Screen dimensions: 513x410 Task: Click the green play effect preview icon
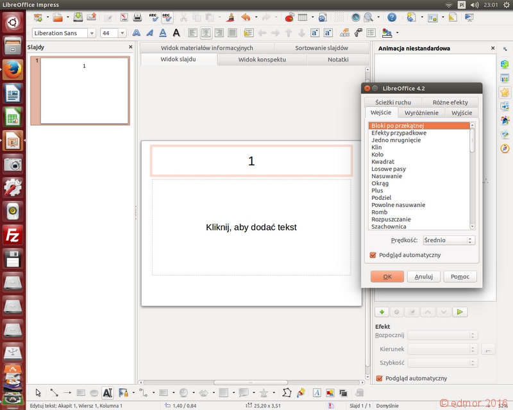[x=460, y=312]
